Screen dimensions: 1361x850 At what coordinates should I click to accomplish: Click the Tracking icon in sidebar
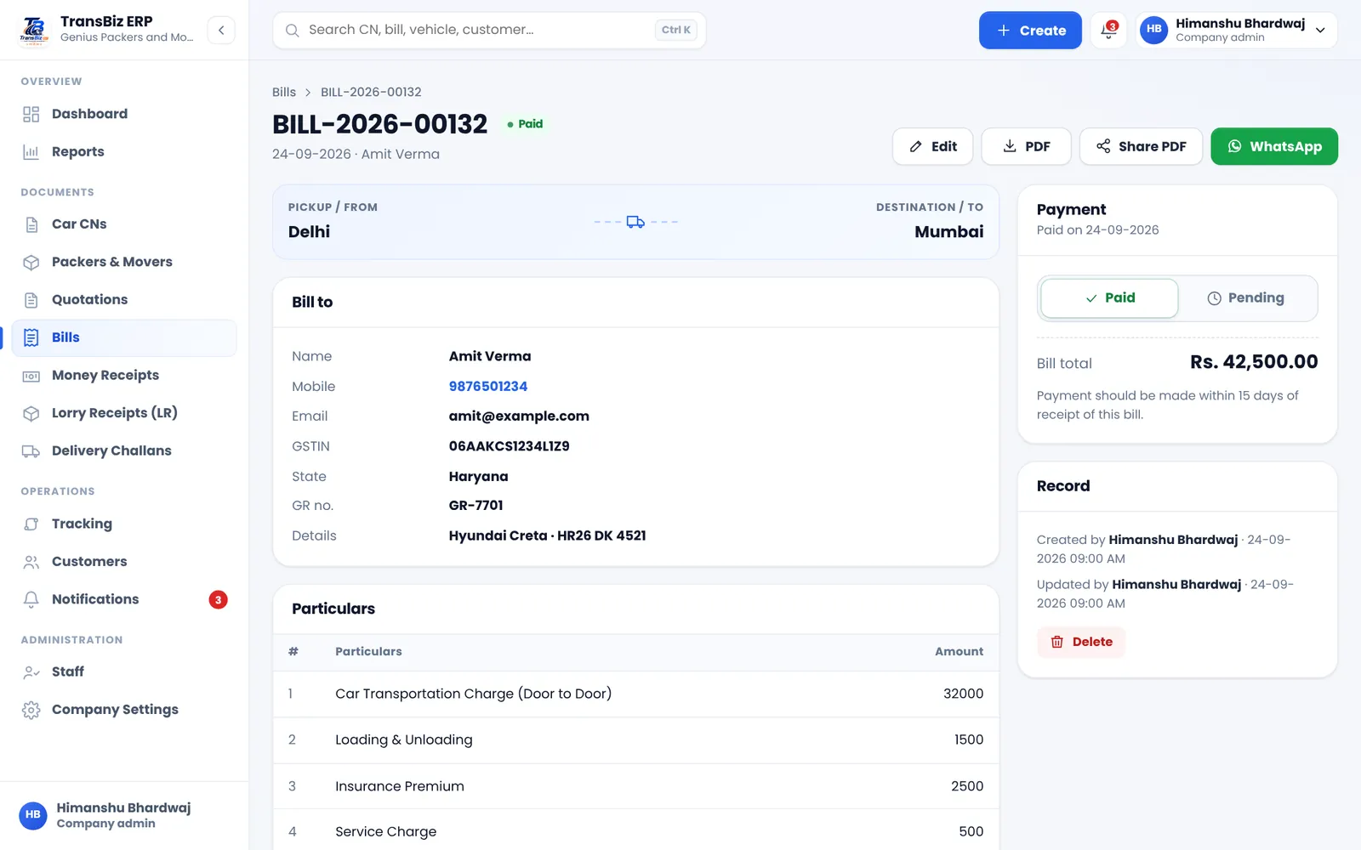[31, 524]
